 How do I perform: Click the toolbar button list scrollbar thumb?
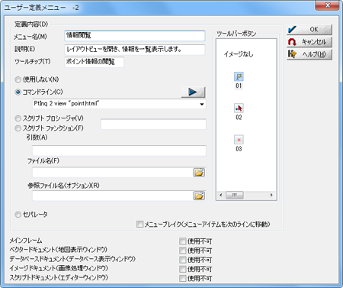[x=234, y=195]
